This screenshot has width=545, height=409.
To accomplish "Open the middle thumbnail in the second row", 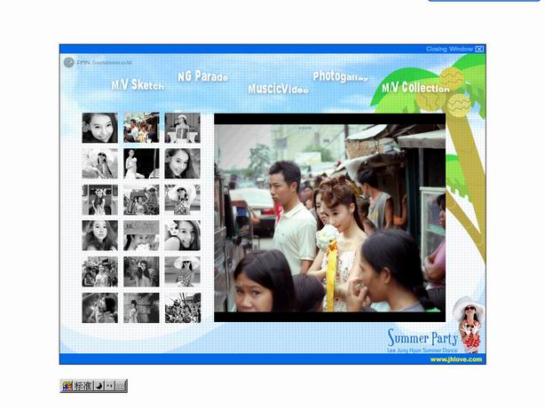I will [x=141, y=163].
